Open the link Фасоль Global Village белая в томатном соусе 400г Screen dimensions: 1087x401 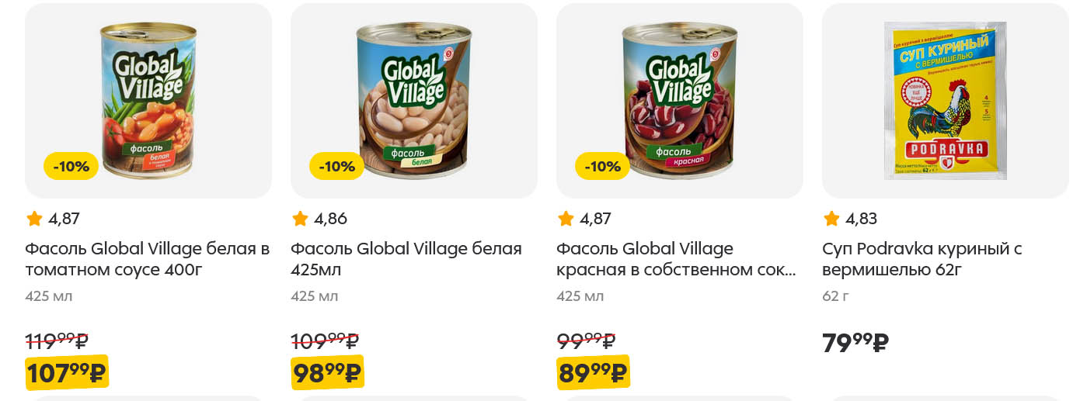coord(147,259)
